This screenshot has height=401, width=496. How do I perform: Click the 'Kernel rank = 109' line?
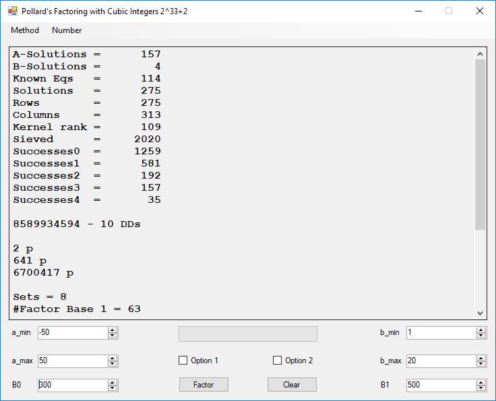pyautogui.click(x=87, y=127)
